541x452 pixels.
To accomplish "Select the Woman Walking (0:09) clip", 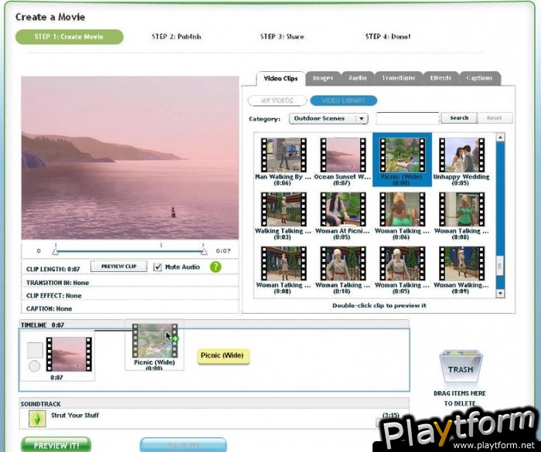I will [461, 263].
